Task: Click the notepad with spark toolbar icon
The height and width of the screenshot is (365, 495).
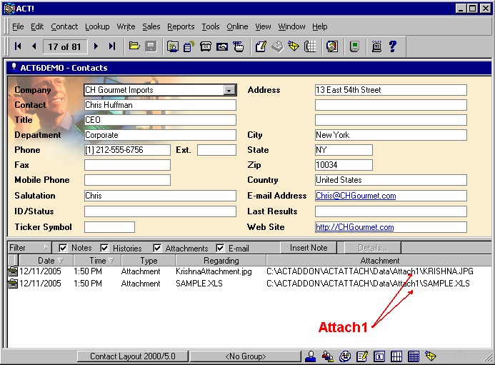Action: coord(189,46)
